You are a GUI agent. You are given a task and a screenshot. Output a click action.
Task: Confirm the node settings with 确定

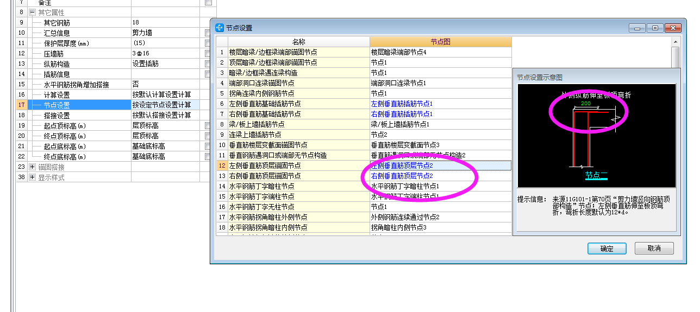point(607,249)
